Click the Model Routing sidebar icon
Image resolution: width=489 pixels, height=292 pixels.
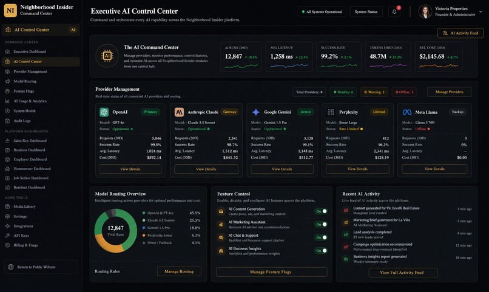click(x=7, y=81)
